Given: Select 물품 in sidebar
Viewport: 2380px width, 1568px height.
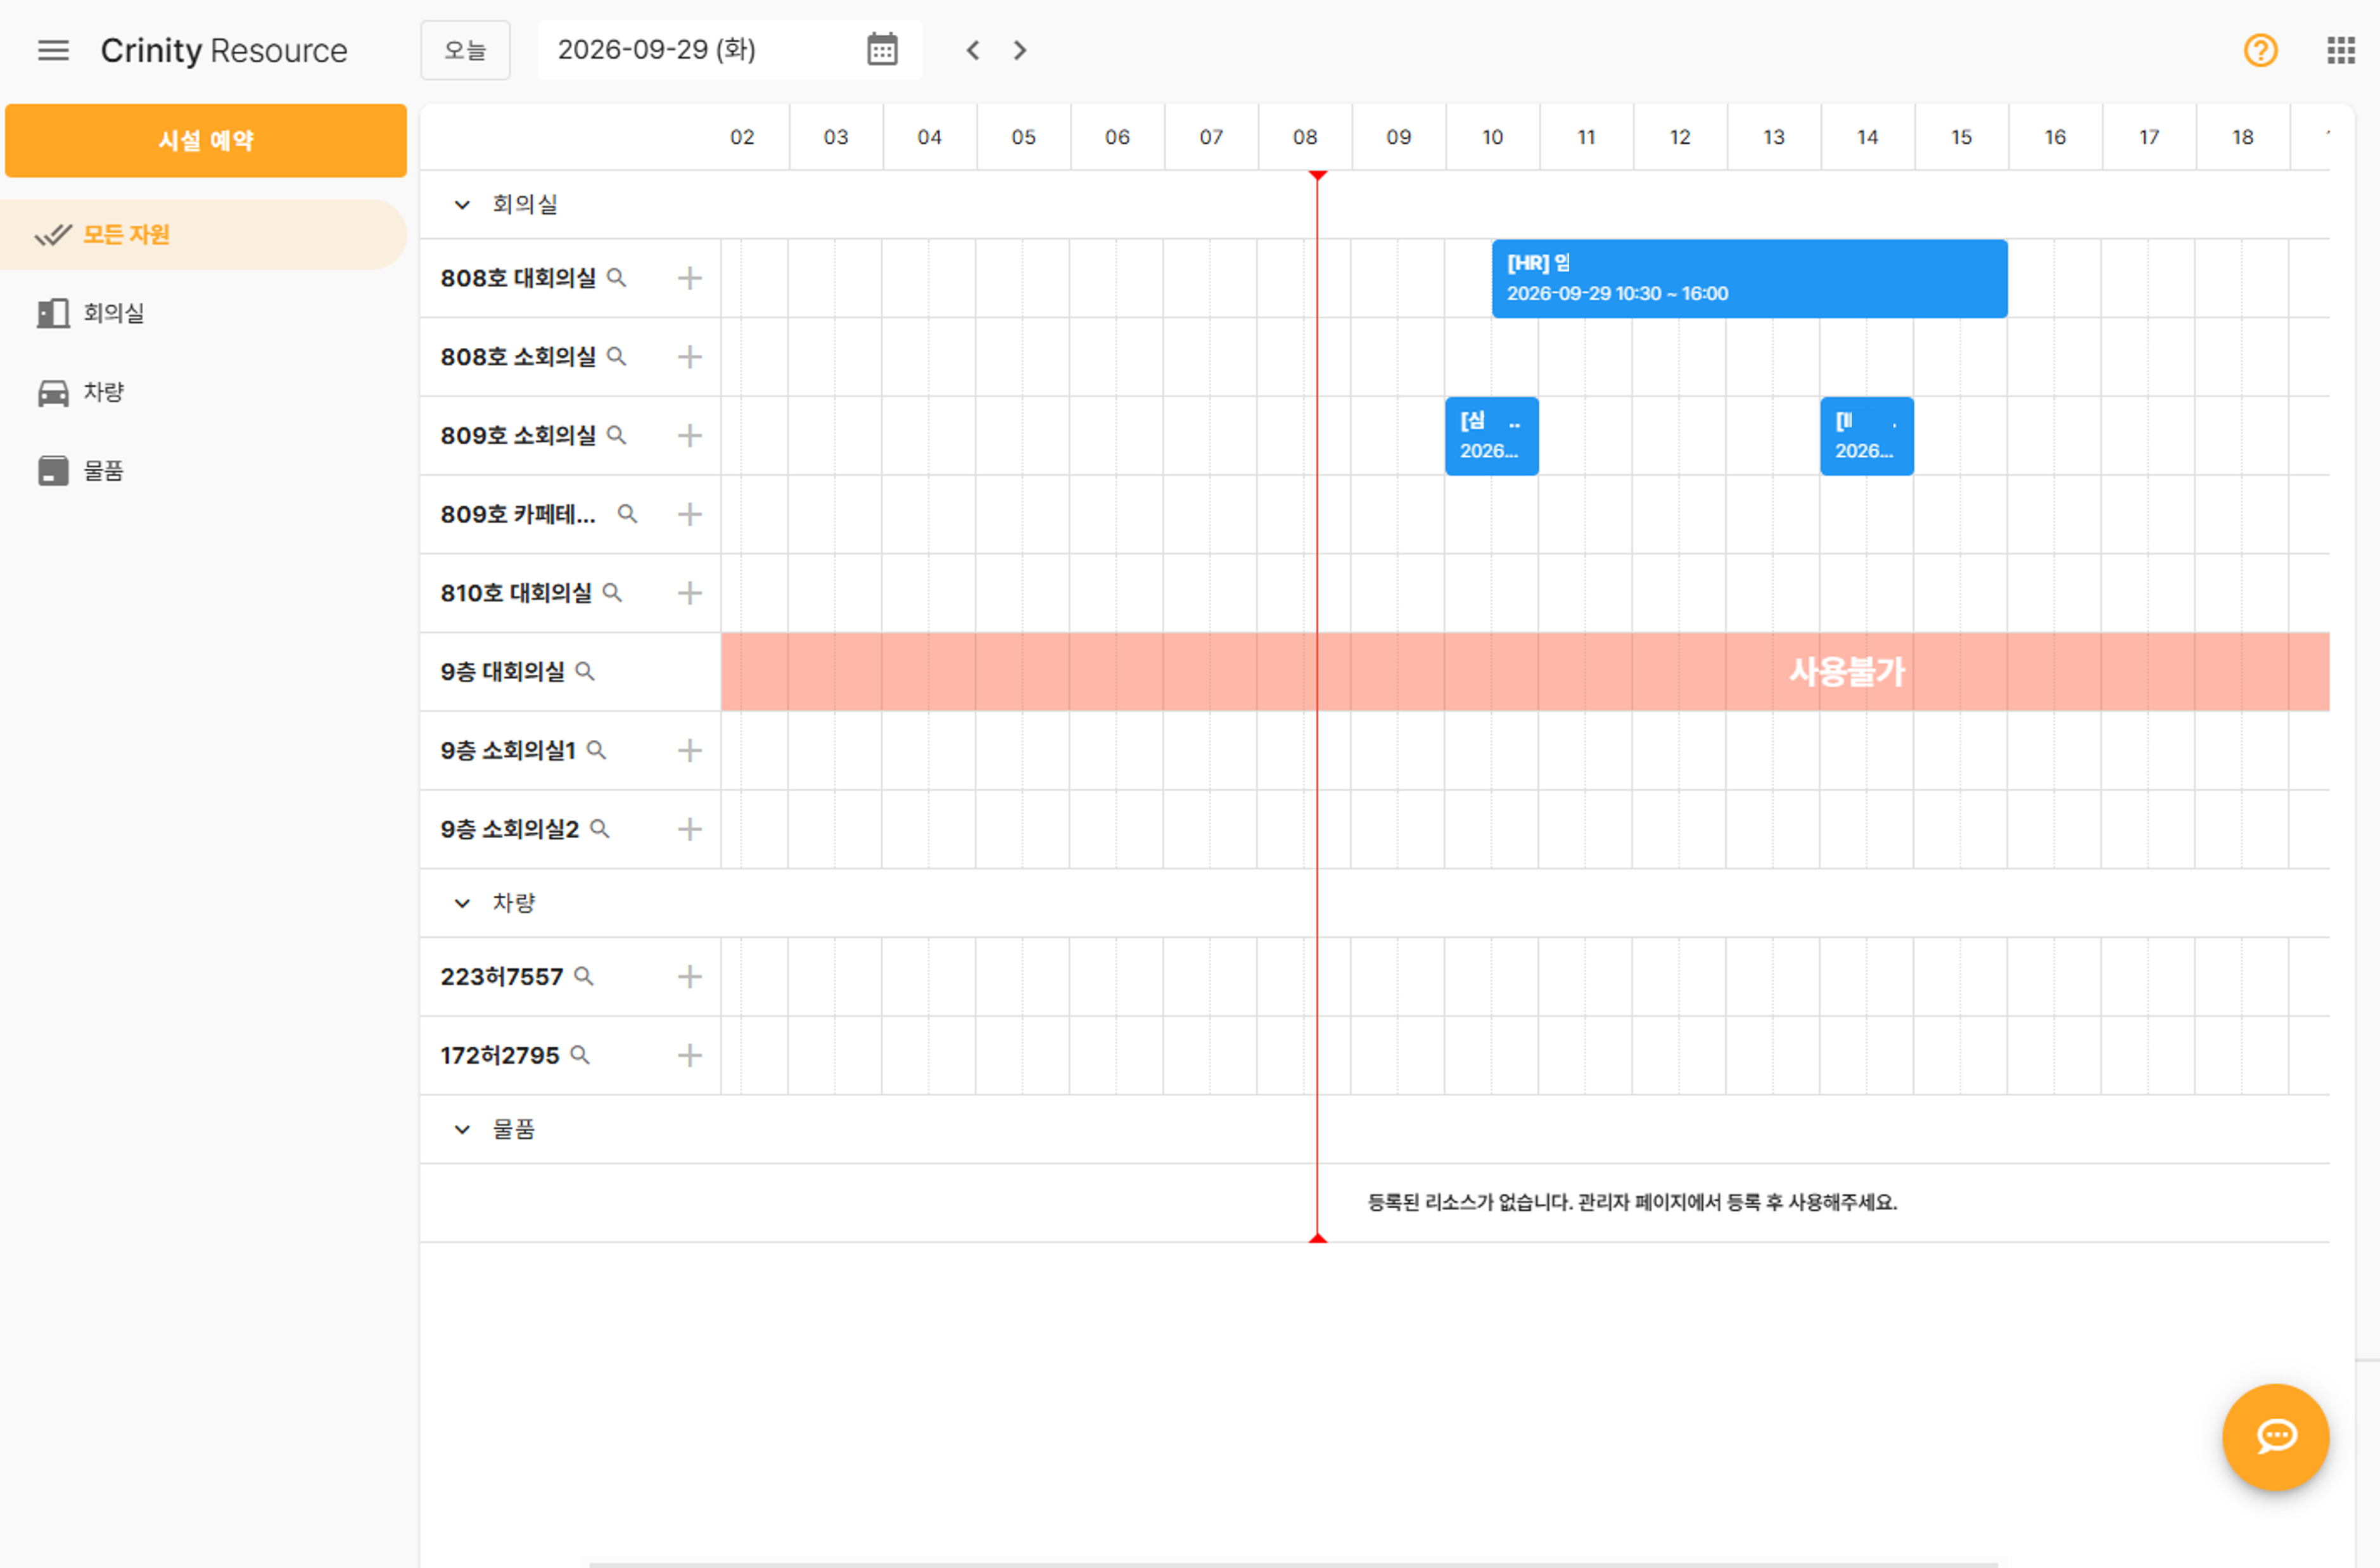Looking at the screenshot, I should pos(203,471).
